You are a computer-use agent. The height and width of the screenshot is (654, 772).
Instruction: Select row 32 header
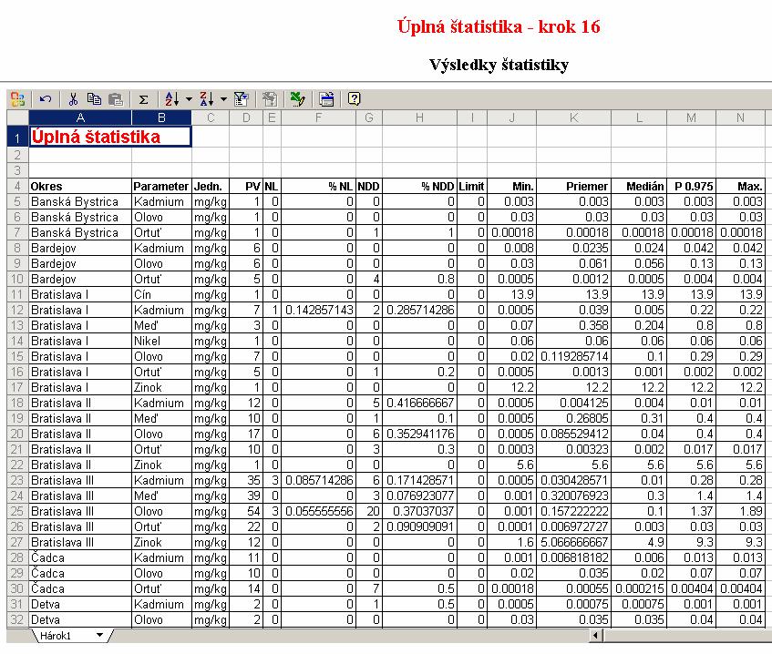(x=17, y=619)
